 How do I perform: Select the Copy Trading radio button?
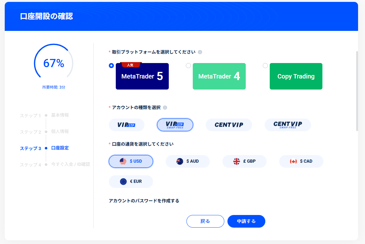[x=265, y=66]
